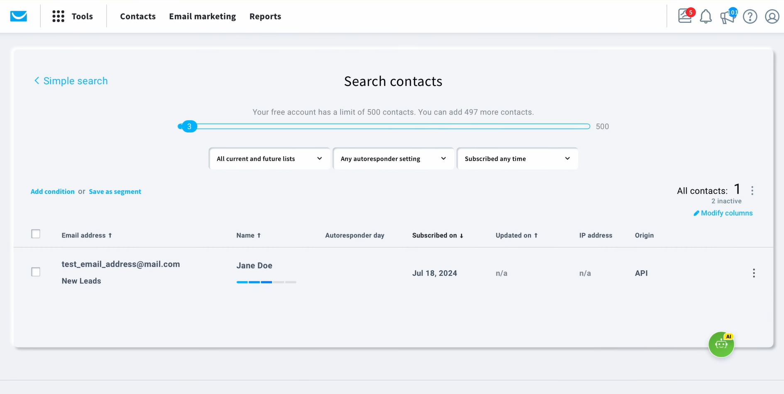The height and width of the screenshot is (394, 784).
Task: Open Jane Doe row actions menu
Action: [x=754, y=273]
